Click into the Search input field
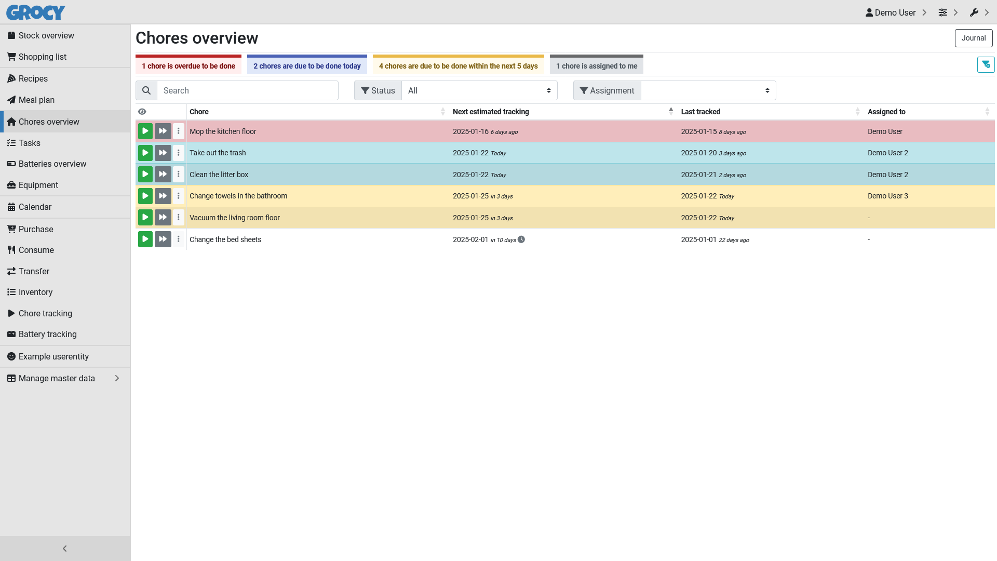This screenshot has height=561, width=997. click(248, 90)
